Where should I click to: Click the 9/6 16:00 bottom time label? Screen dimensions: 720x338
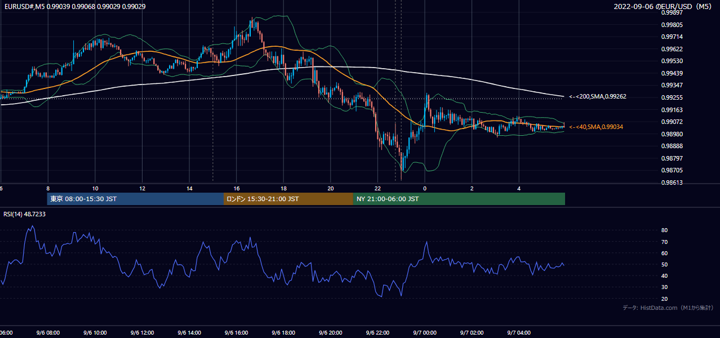[x=237, y=333]
